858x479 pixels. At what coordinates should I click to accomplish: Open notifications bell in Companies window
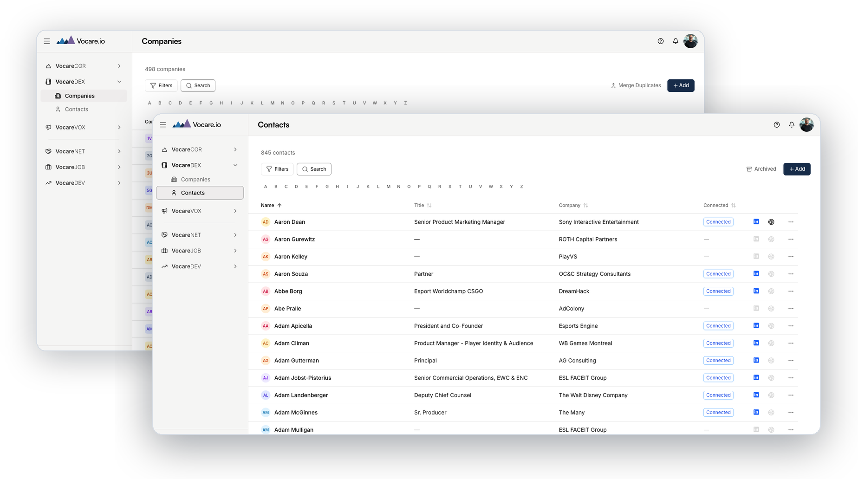pyautogui.click(x=676, y=41)
